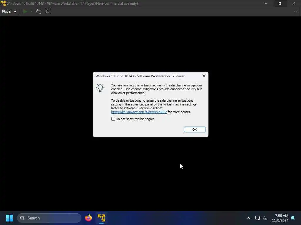
Task: Show hidden system tray icons
Action: pos(248,218)
